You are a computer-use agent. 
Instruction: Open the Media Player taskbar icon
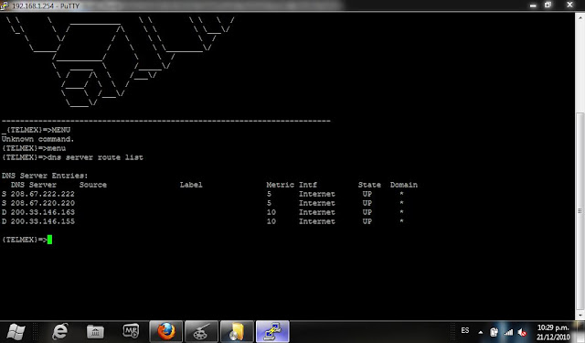[131, 331]
